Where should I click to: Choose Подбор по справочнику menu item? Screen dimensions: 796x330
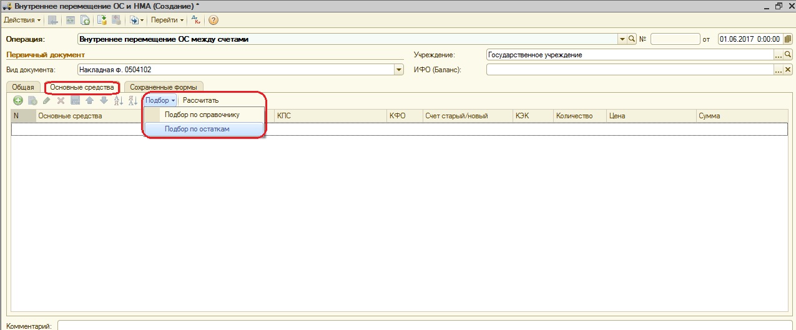point(202,115)
